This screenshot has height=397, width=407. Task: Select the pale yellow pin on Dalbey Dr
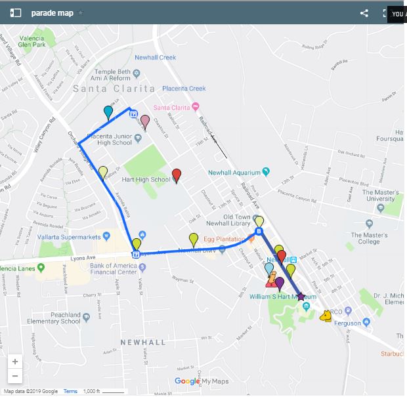[x=103, y=173]
